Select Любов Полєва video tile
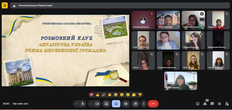Screen dimensions: 232x110 tap(181, 81)
